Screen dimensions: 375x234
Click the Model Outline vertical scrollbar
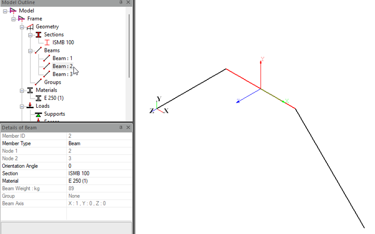(x=129, y=46)
